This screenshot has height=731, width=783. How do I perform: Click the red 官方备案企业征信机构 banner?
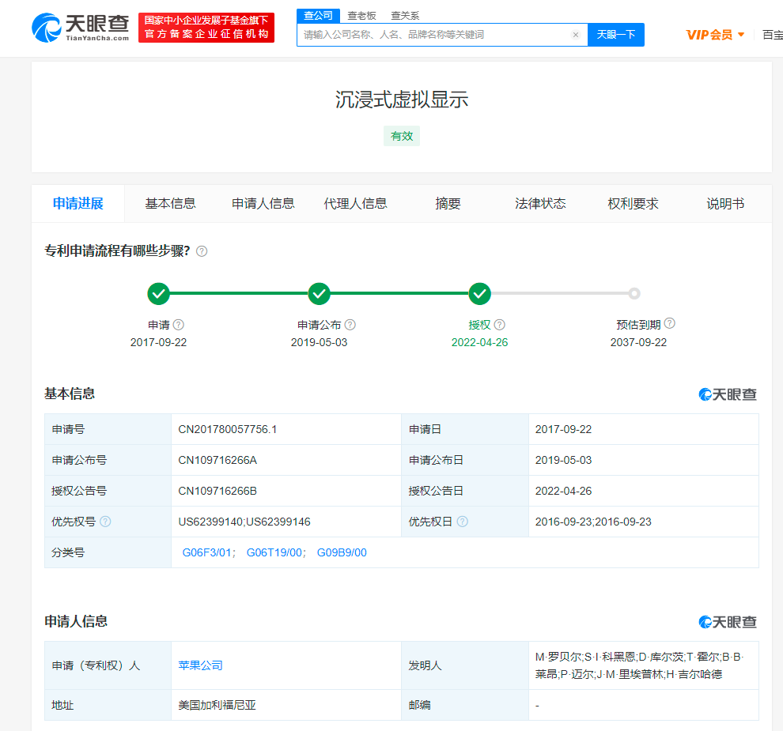click(x=206, y=28)
